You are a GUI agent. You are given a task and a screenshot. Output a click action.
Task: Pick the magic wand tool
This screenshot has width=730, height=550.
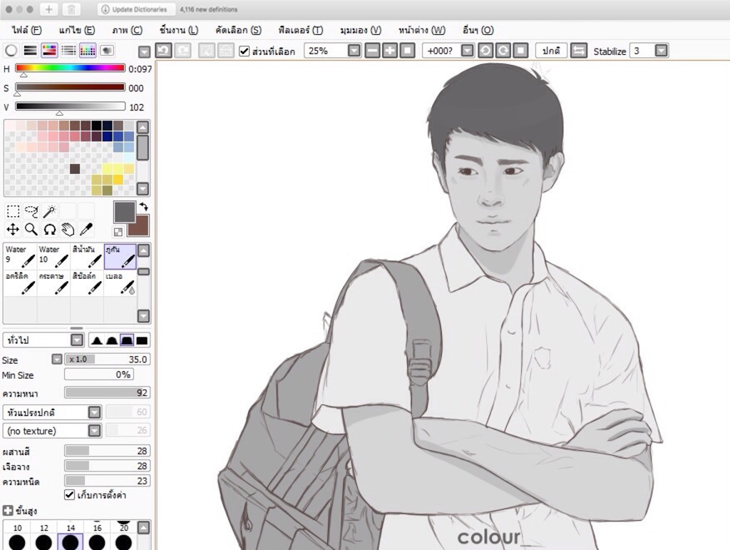point(50,211)
